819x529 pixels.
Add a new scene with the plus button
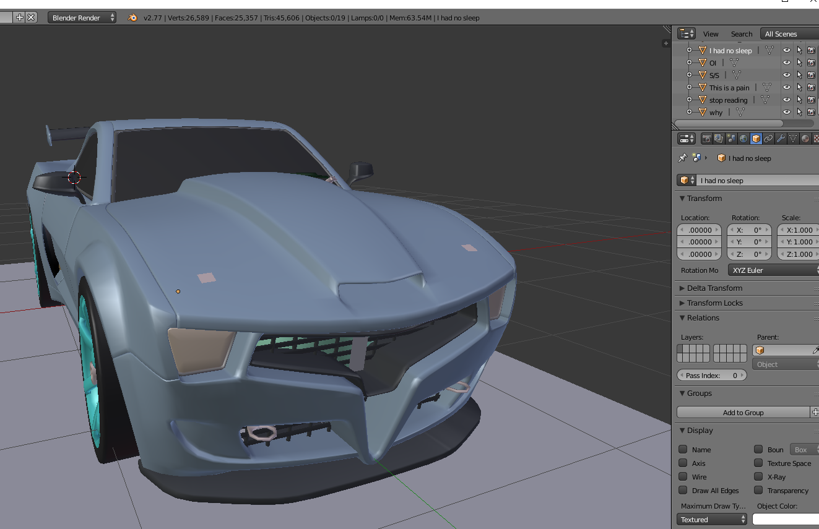point(19,17)
